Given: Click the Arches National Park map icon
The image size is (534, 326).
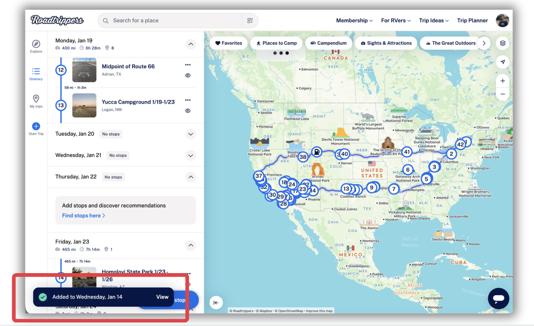Looking at the screenshot, I should 318,169.
